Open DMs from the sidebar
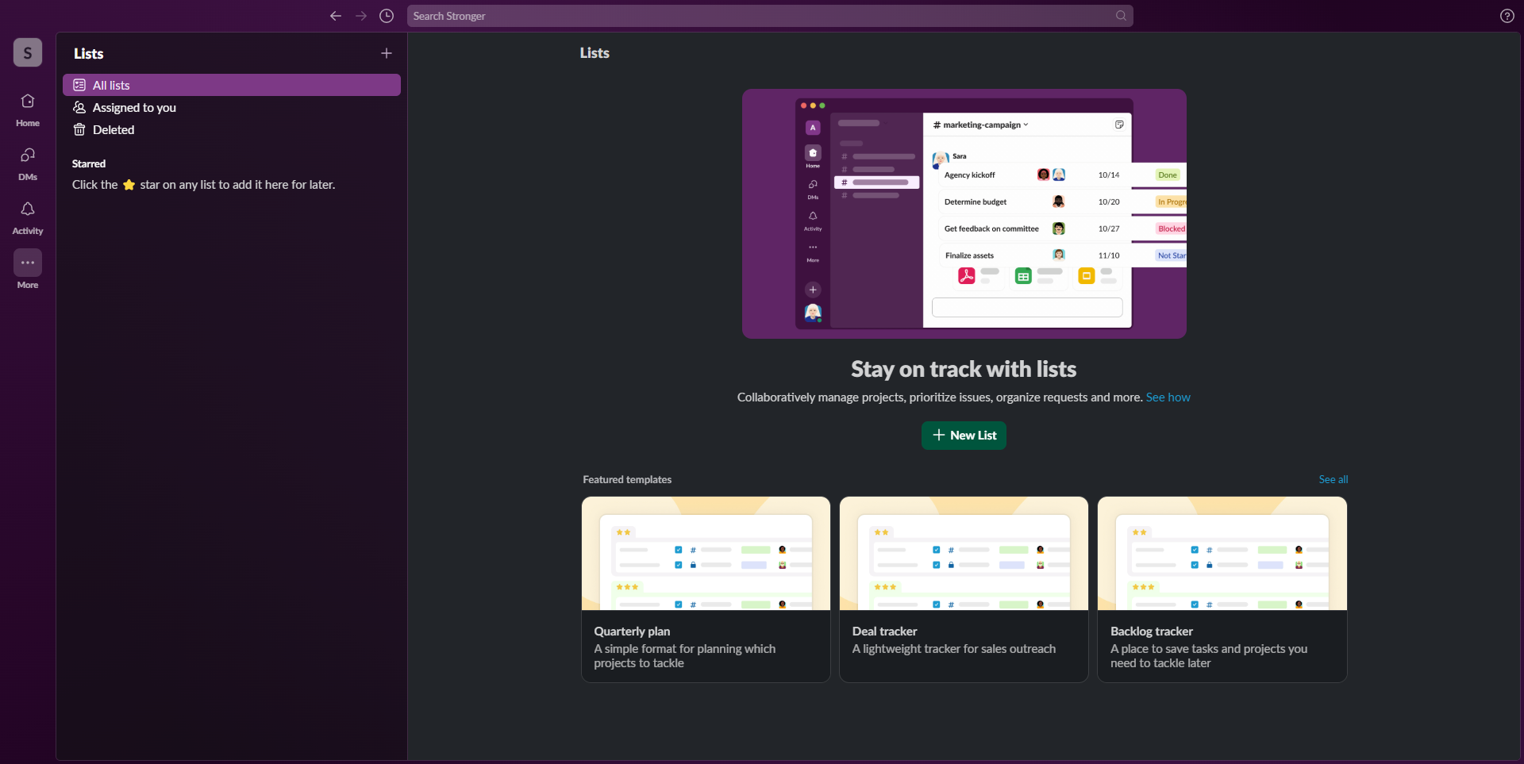Viewport: 1524px width, 764px height. [28, 163]
